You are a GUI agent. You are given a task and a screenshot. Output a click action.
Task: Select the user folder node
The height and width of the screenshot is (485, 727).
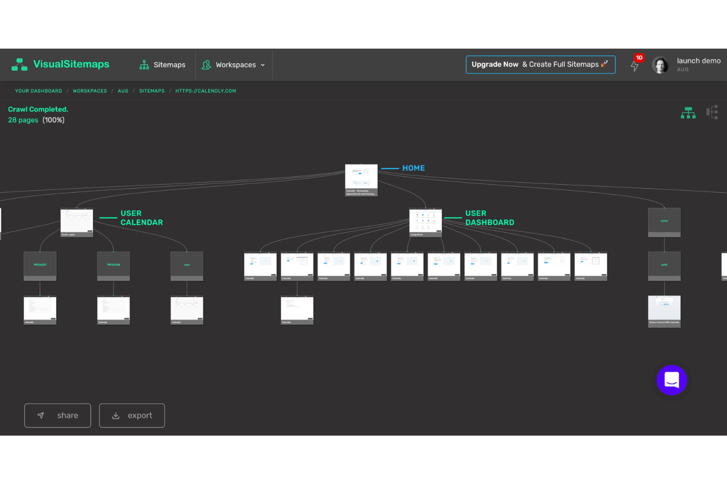187,266
